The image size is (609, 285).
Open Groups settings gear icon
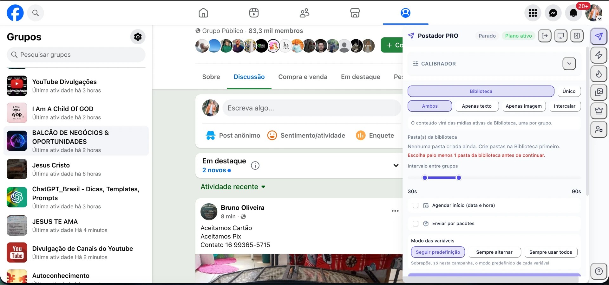(138, 37)
